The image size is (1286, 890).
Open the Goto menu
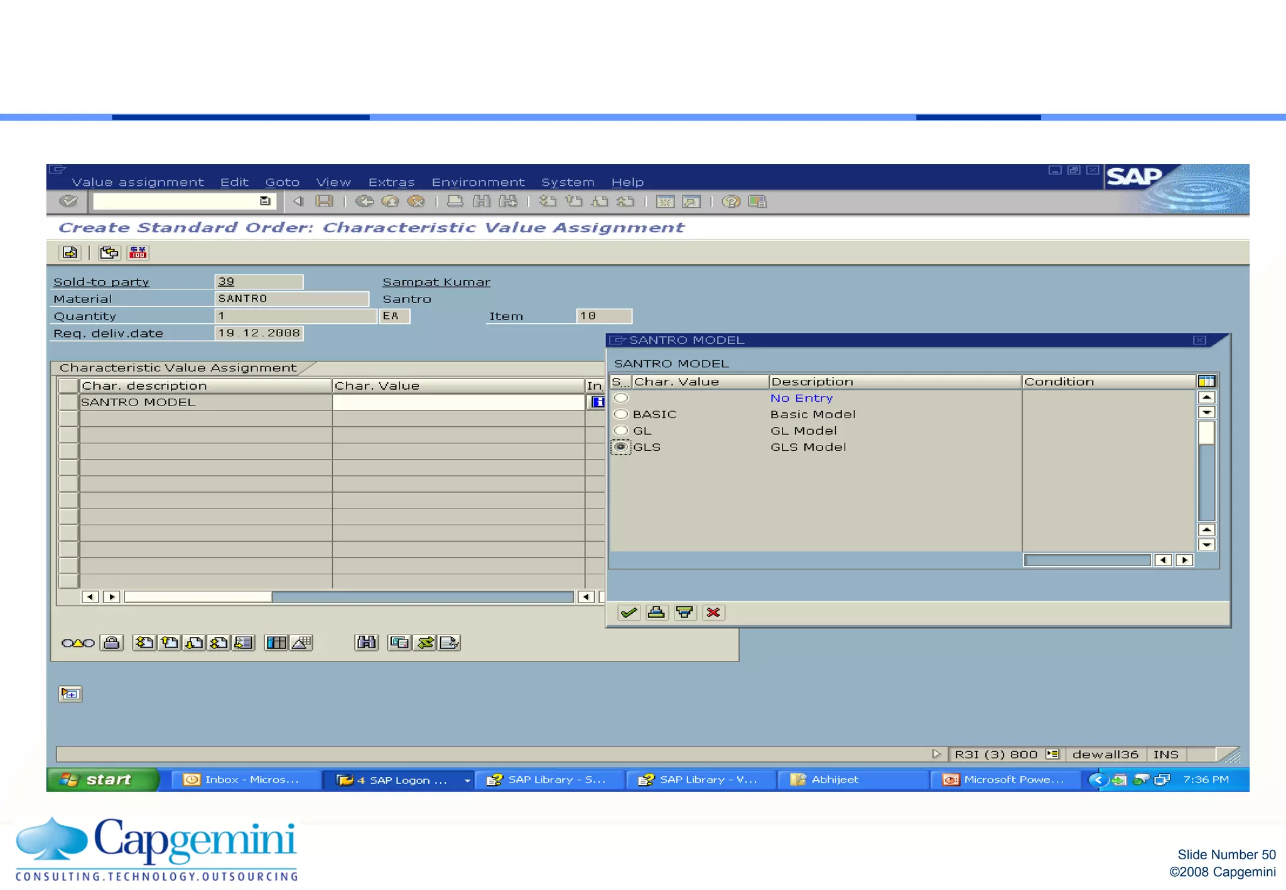(282, 182)
